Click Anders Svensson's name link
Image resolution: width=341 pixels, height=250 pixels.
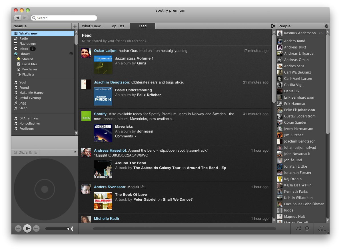109,187
